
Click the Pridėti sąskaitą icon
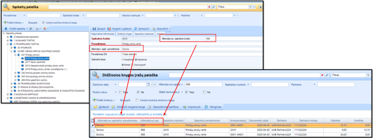coord(6,28)
